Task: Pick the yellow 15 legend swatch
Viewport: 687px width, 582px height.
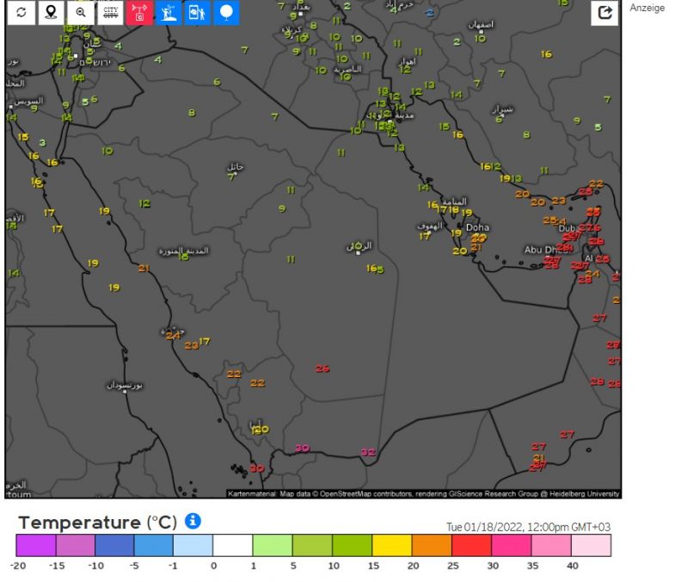Action: (x=392, y=545)
